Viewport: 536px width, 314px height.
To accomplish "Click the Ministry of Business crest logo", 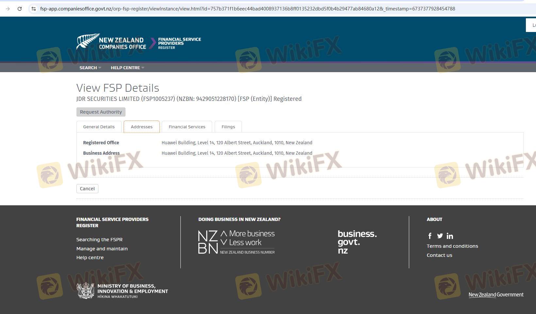I will click(86, 291).
